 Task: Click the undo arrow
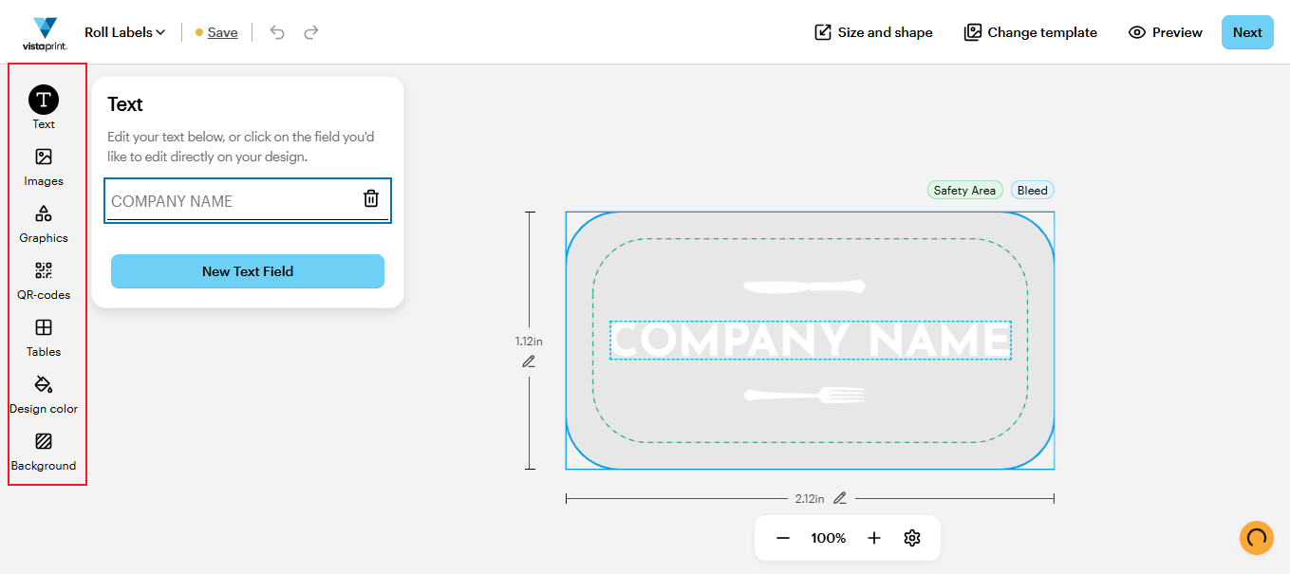(277, 32)
